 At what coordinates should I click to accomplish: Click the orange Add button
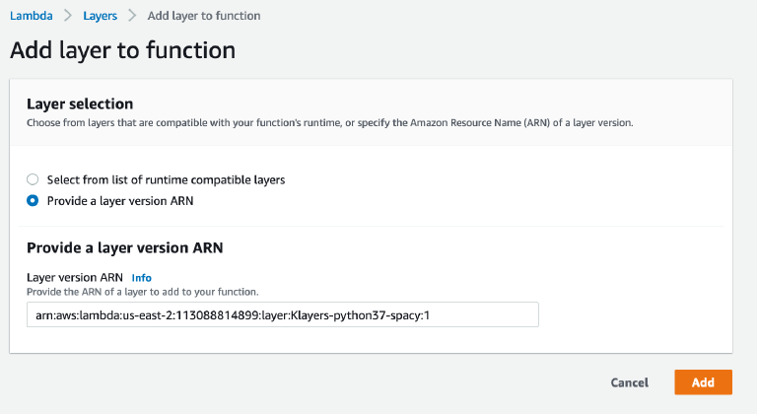(x=703, y=382)
